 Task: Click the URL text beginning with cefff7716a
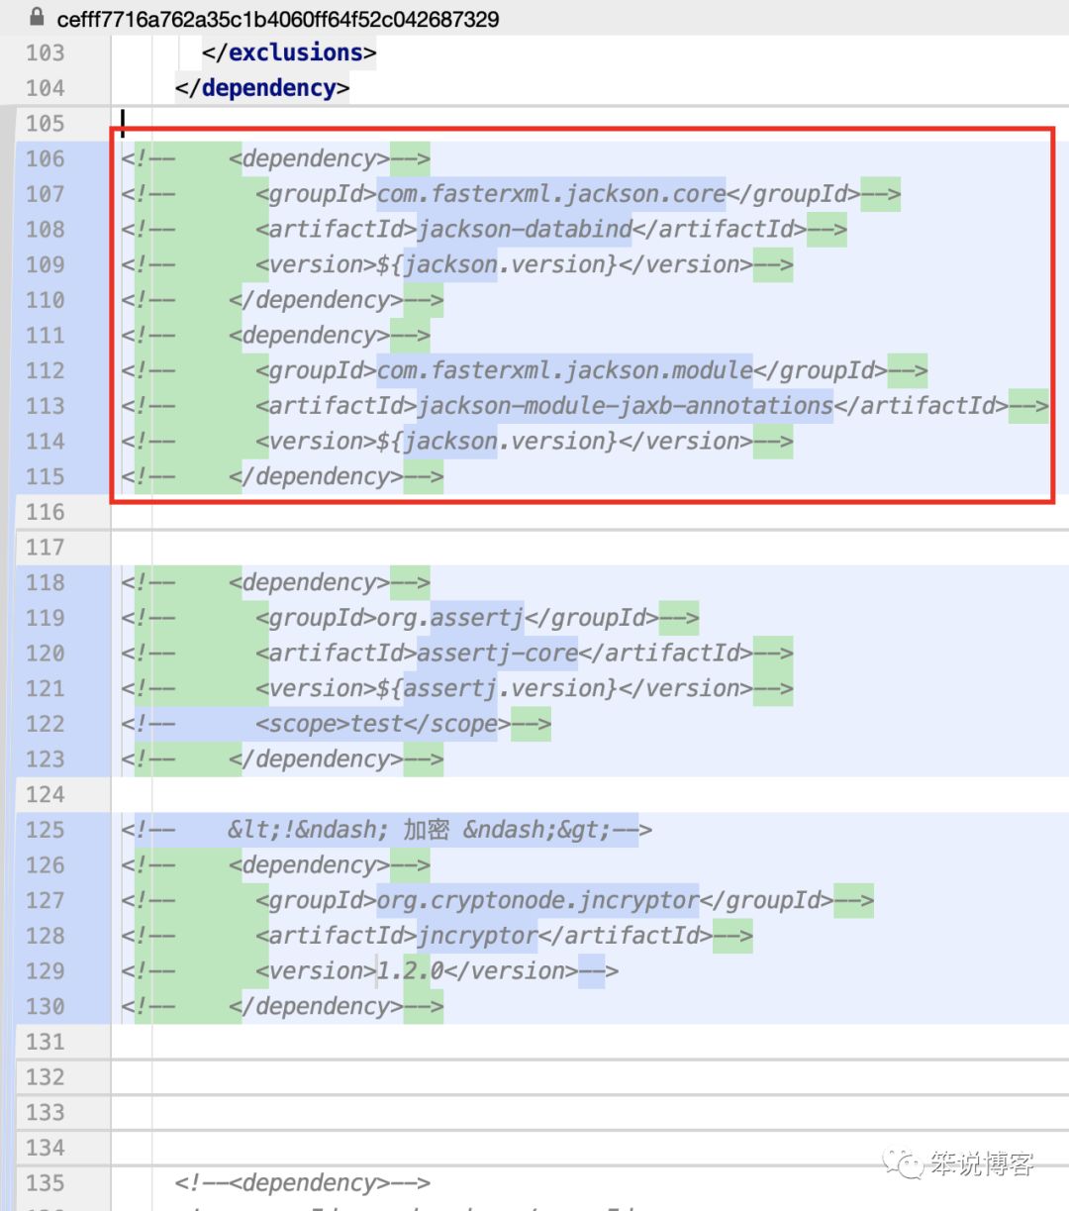point(278,18)
